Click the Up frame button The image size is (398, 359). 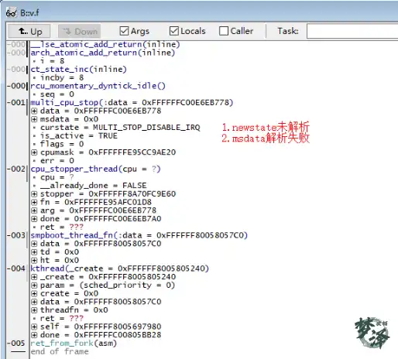click(29, 31)
